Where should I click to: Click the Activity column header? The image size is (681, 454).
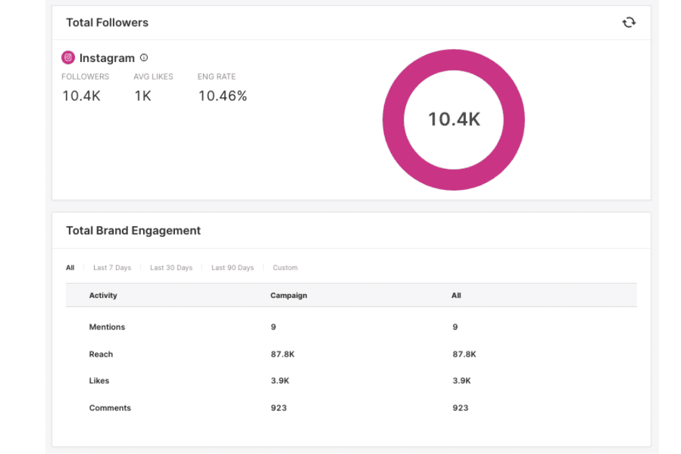click(104, 295)
